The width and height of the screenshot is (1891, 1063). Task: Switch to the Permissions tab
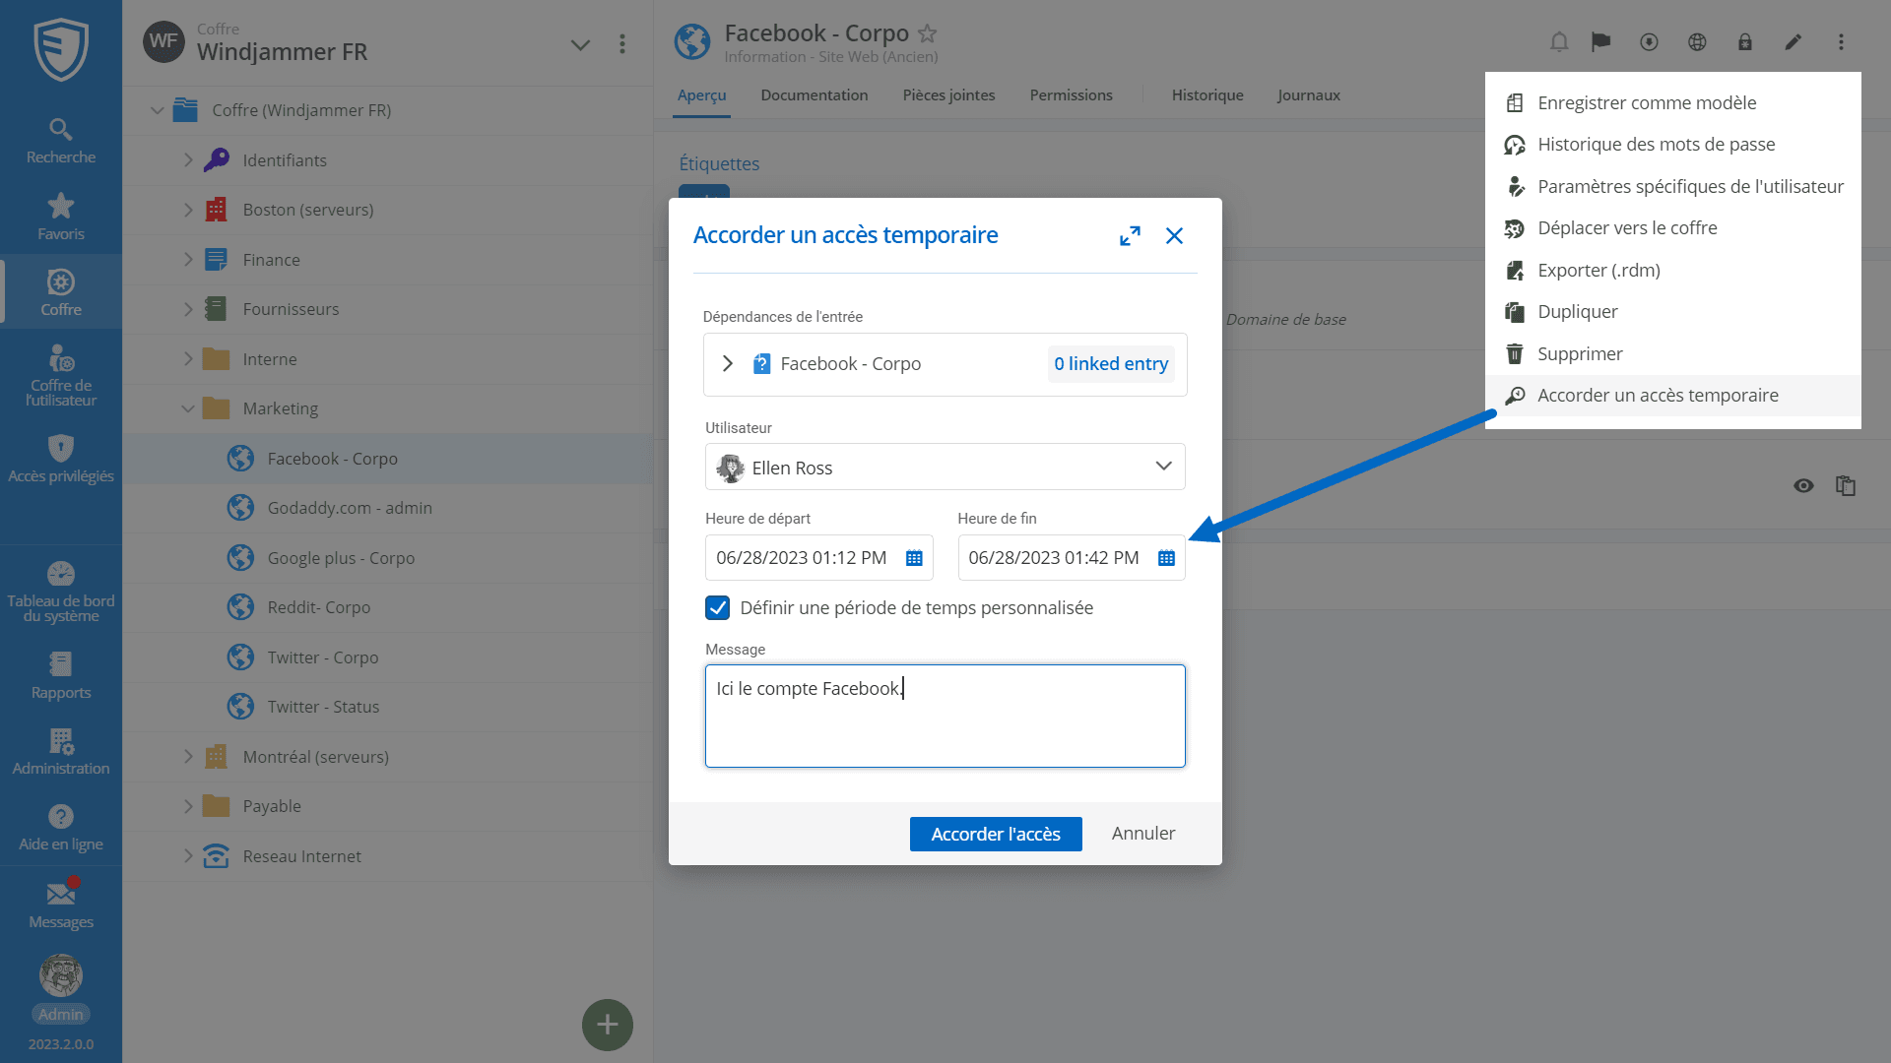coord(1071,95)
